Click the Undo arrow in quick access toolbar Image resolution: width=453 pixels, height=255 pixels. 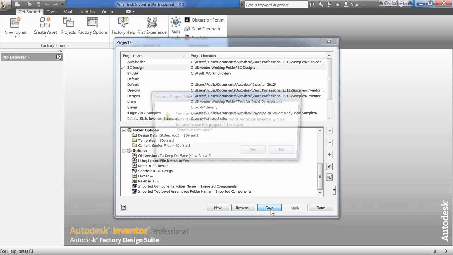pyautogui.click(x=47, y=4)
